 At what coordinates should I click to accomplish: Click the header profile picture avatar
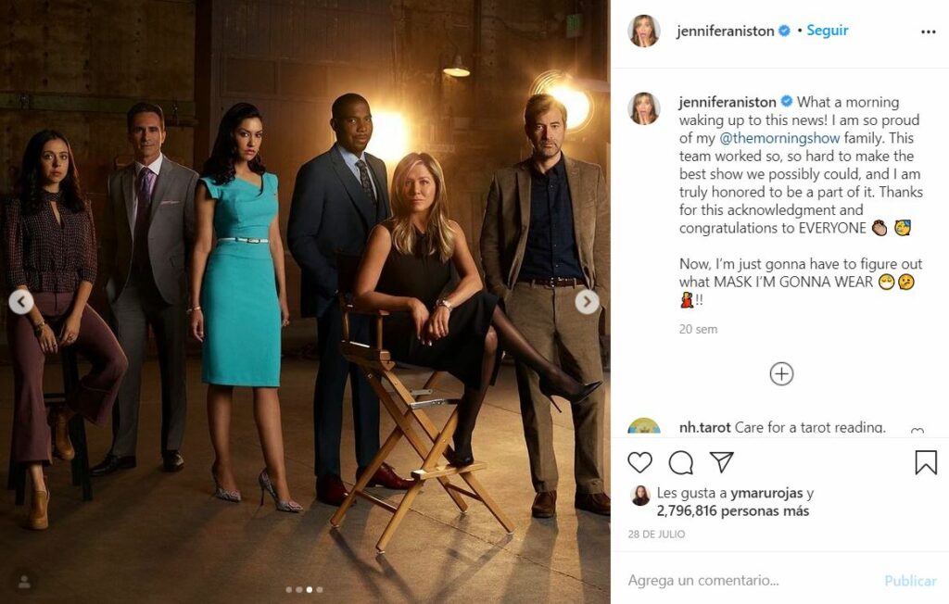click(x=643, y=31)
